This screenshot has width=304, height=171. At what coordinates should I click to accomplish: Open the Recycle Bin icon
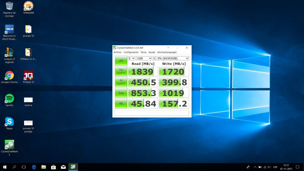click(x=9, y=6)
